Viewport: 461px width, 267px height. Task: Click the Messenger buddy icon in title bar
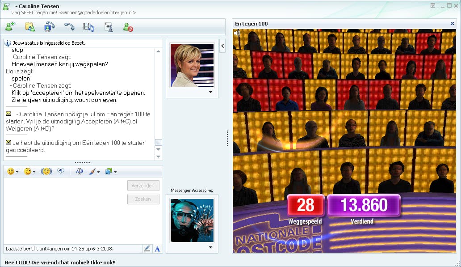click(6, 7)
